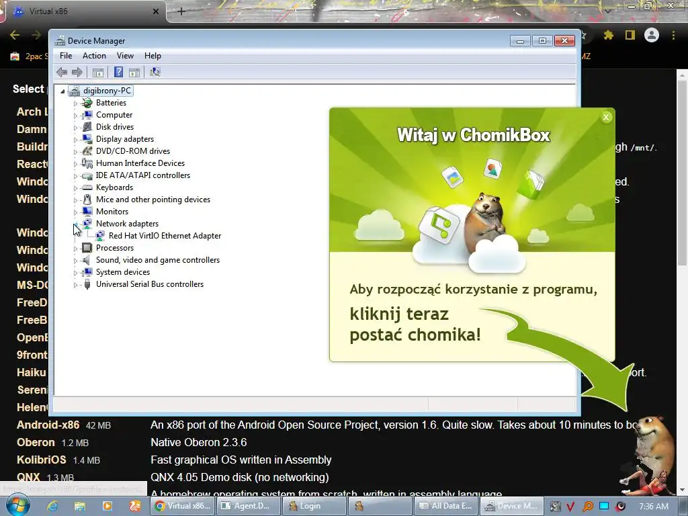Click the Chrome Back arrow

pyautogui.click(x=15, y=35)
